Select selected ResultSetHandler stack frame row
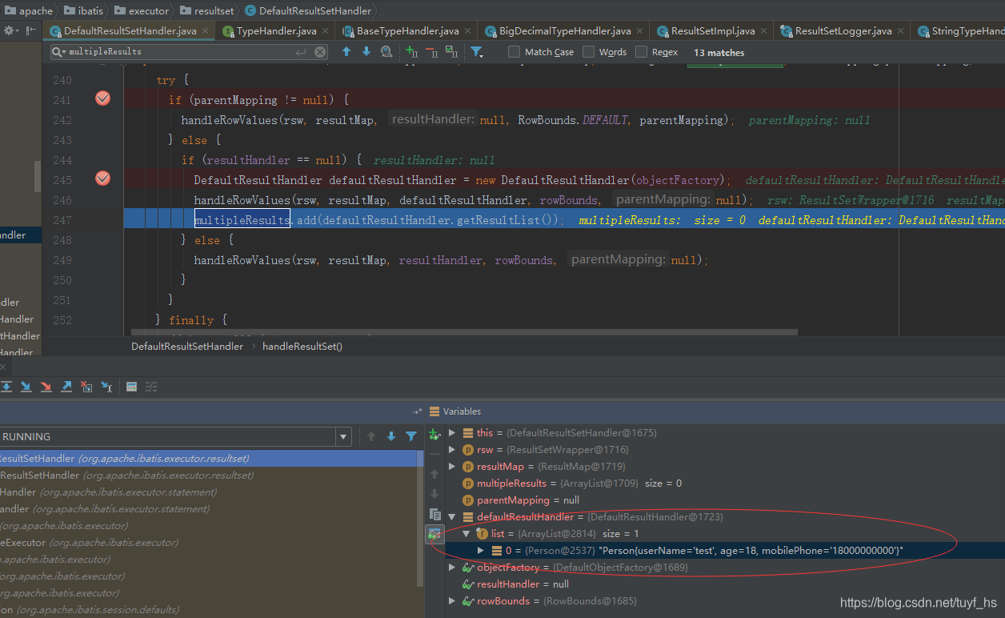This screenshot has height=618, width=1005. 208,459
